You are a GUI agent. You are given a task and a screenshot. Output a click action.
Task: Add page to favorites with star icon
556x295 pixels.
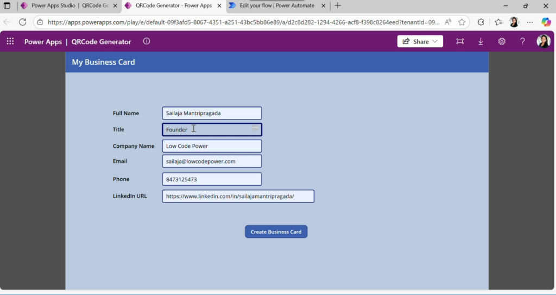pos(462,22)
